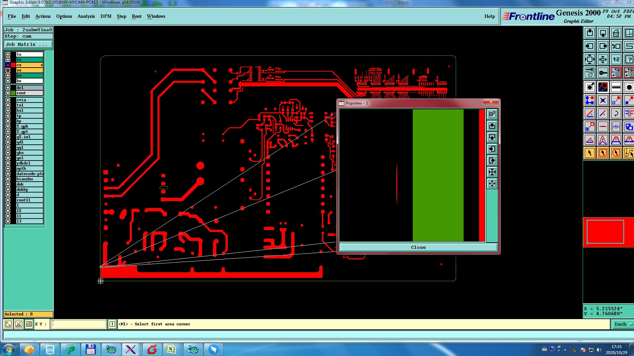The width and height of the screenshot is (634, 356).
Task: Click the 1:2 scale view icon
Action: point(616,59)
